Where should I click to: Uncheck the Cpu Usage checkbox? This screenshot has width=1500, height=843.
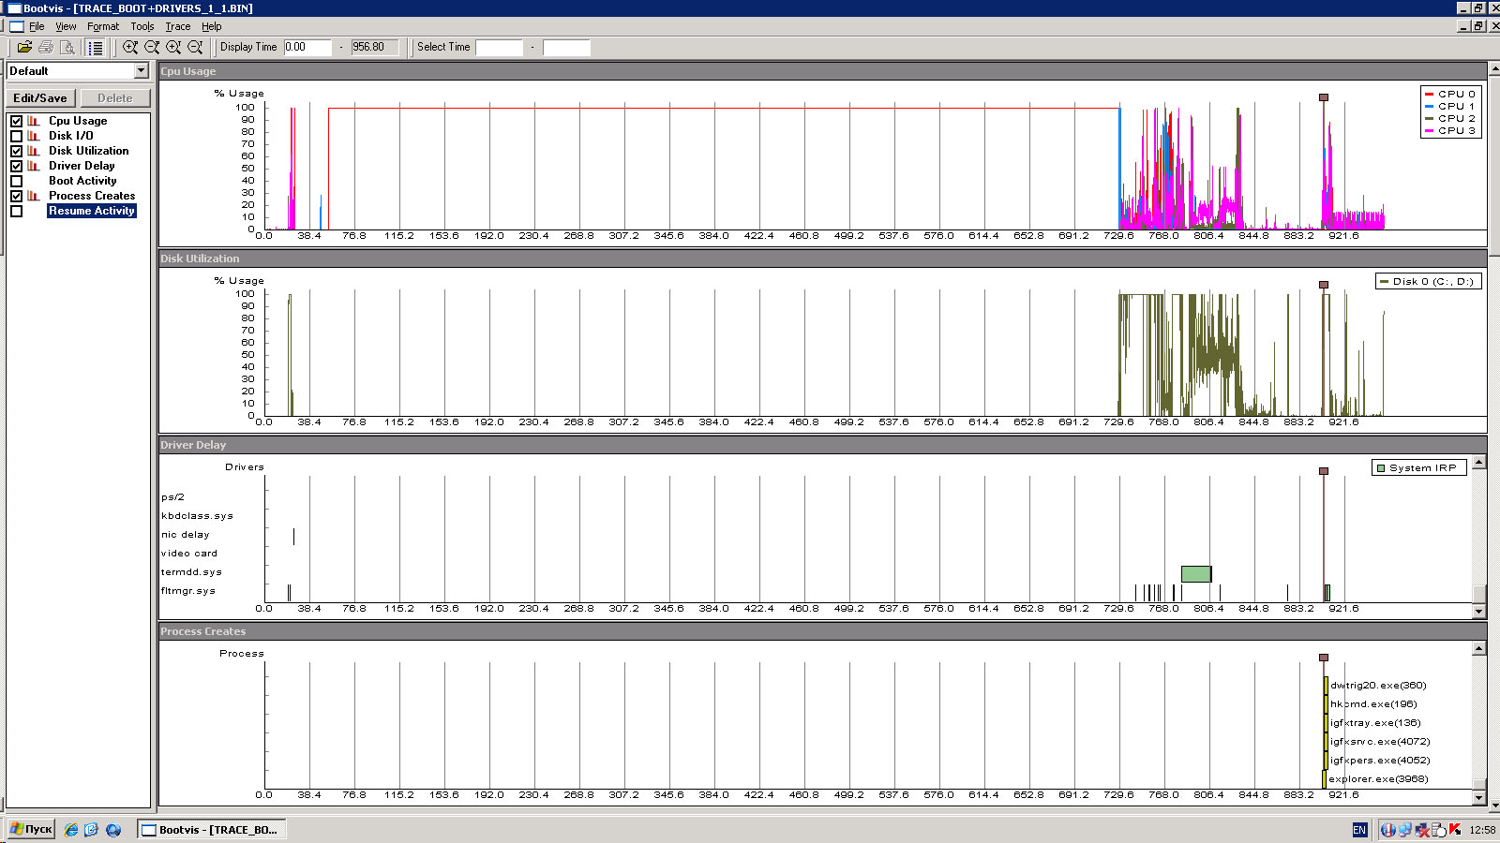click(16, 121)
